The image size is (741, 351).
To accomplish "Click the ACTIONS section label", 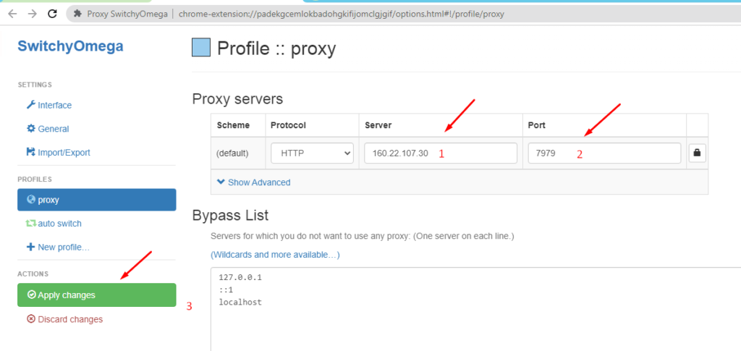I will tap(33, 274).
